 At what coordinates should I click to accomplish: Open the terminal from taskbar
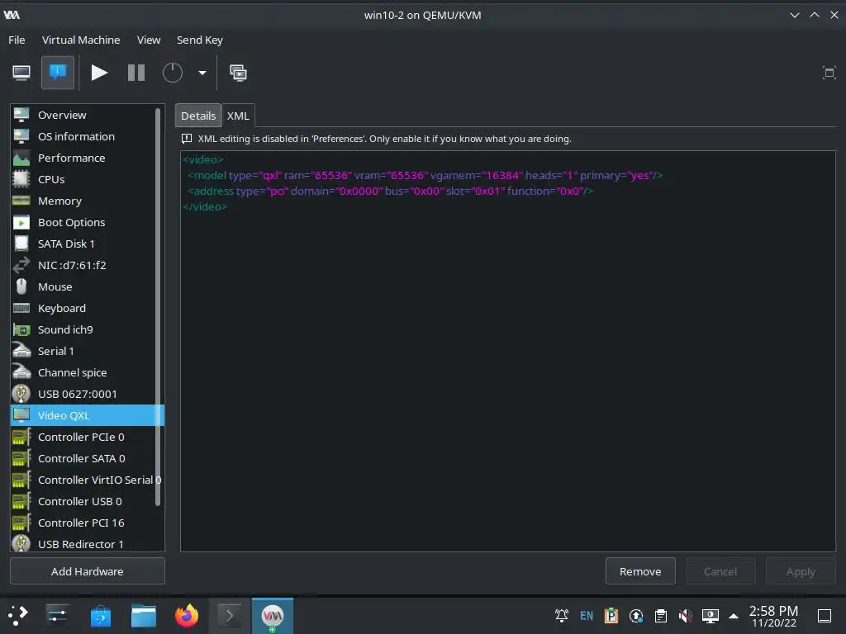click(x=230, y=615)
